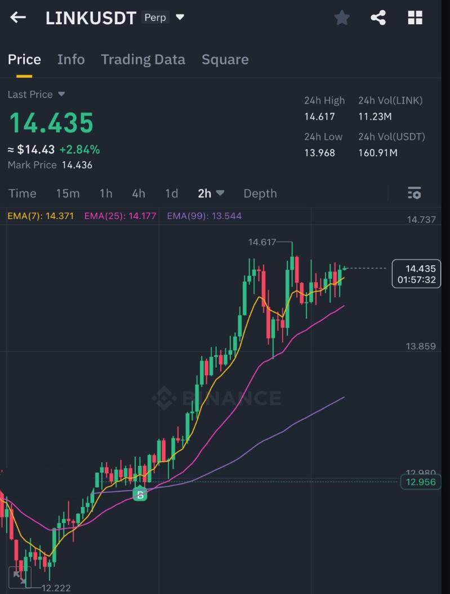Tap the 13.859 price axis label
The width and height of the screenshot is (450, 594).
point(421,346)
